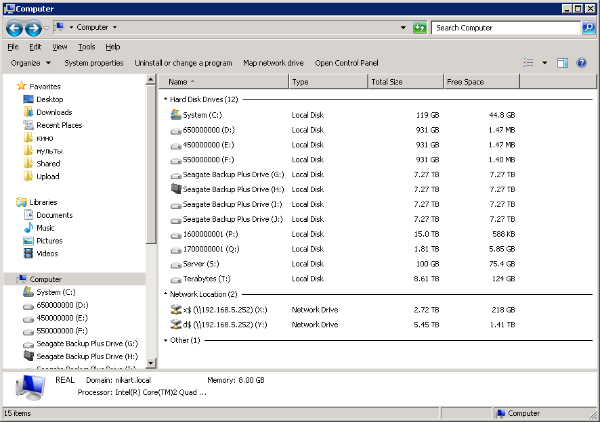Expand the Other (1) group

[165, 340]
